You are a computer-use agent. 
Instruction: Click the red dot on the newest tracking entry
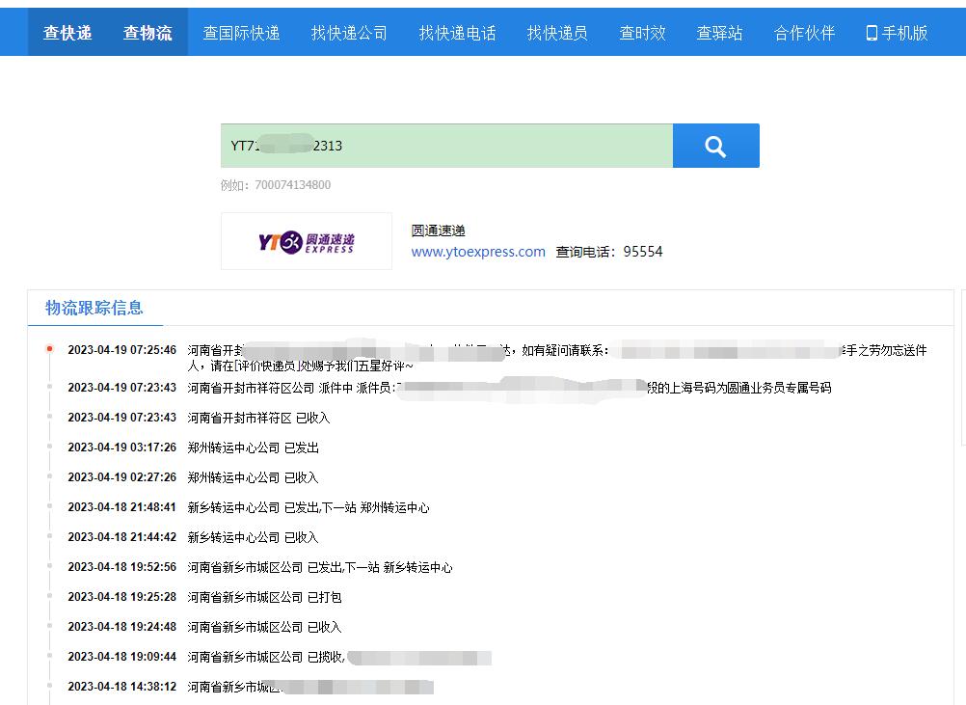[x=51, y=349]
